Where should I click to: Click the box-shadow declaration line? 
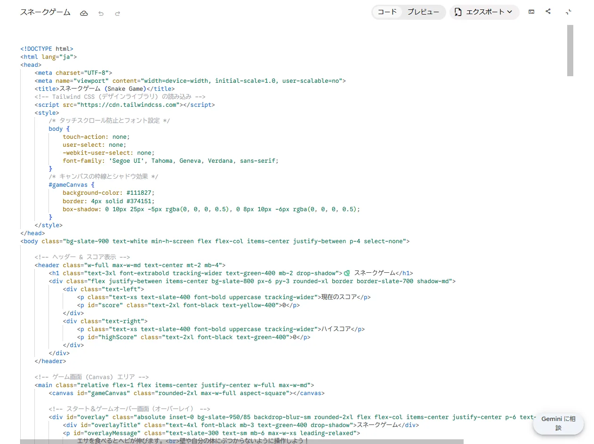211,208
